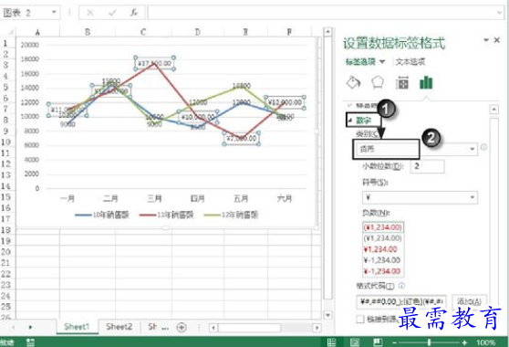Switch to Normal view in status bar
Screen dimensions: 509x347
pyautogui.click(x=331, y=342)
